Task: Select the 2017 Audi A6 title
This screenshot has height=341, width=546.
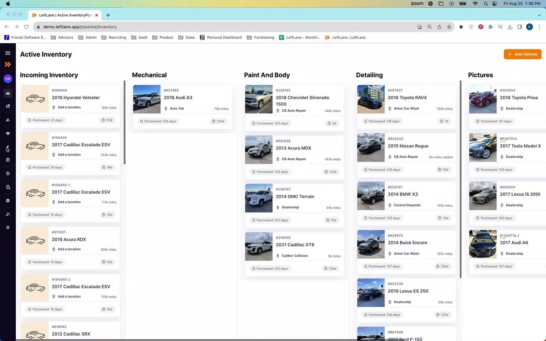Action: 514,243
